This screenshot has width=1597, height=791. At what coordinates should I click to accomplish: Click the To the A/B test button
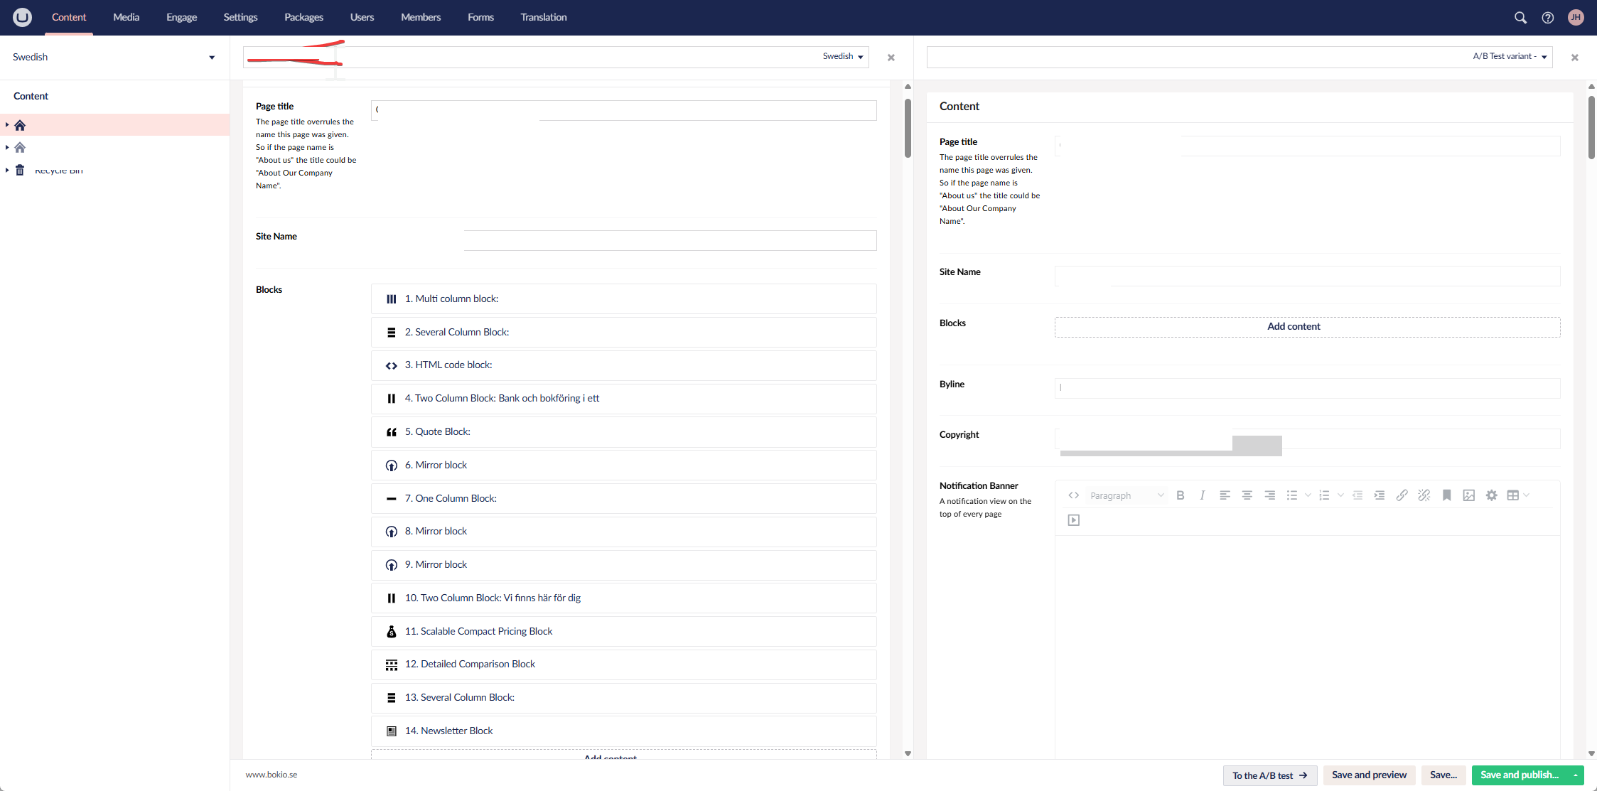[1269, 775]
